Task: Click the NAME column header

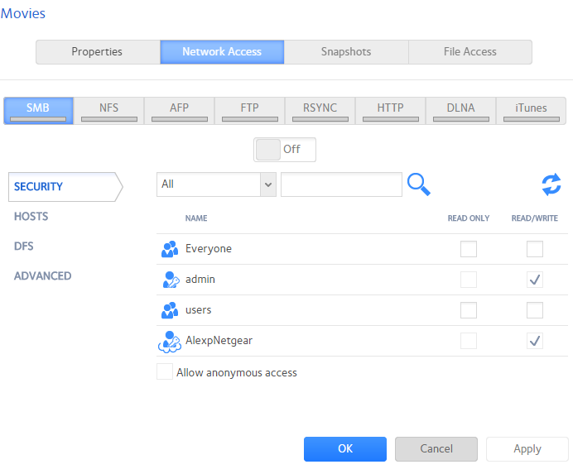Action: coord(196,218)
